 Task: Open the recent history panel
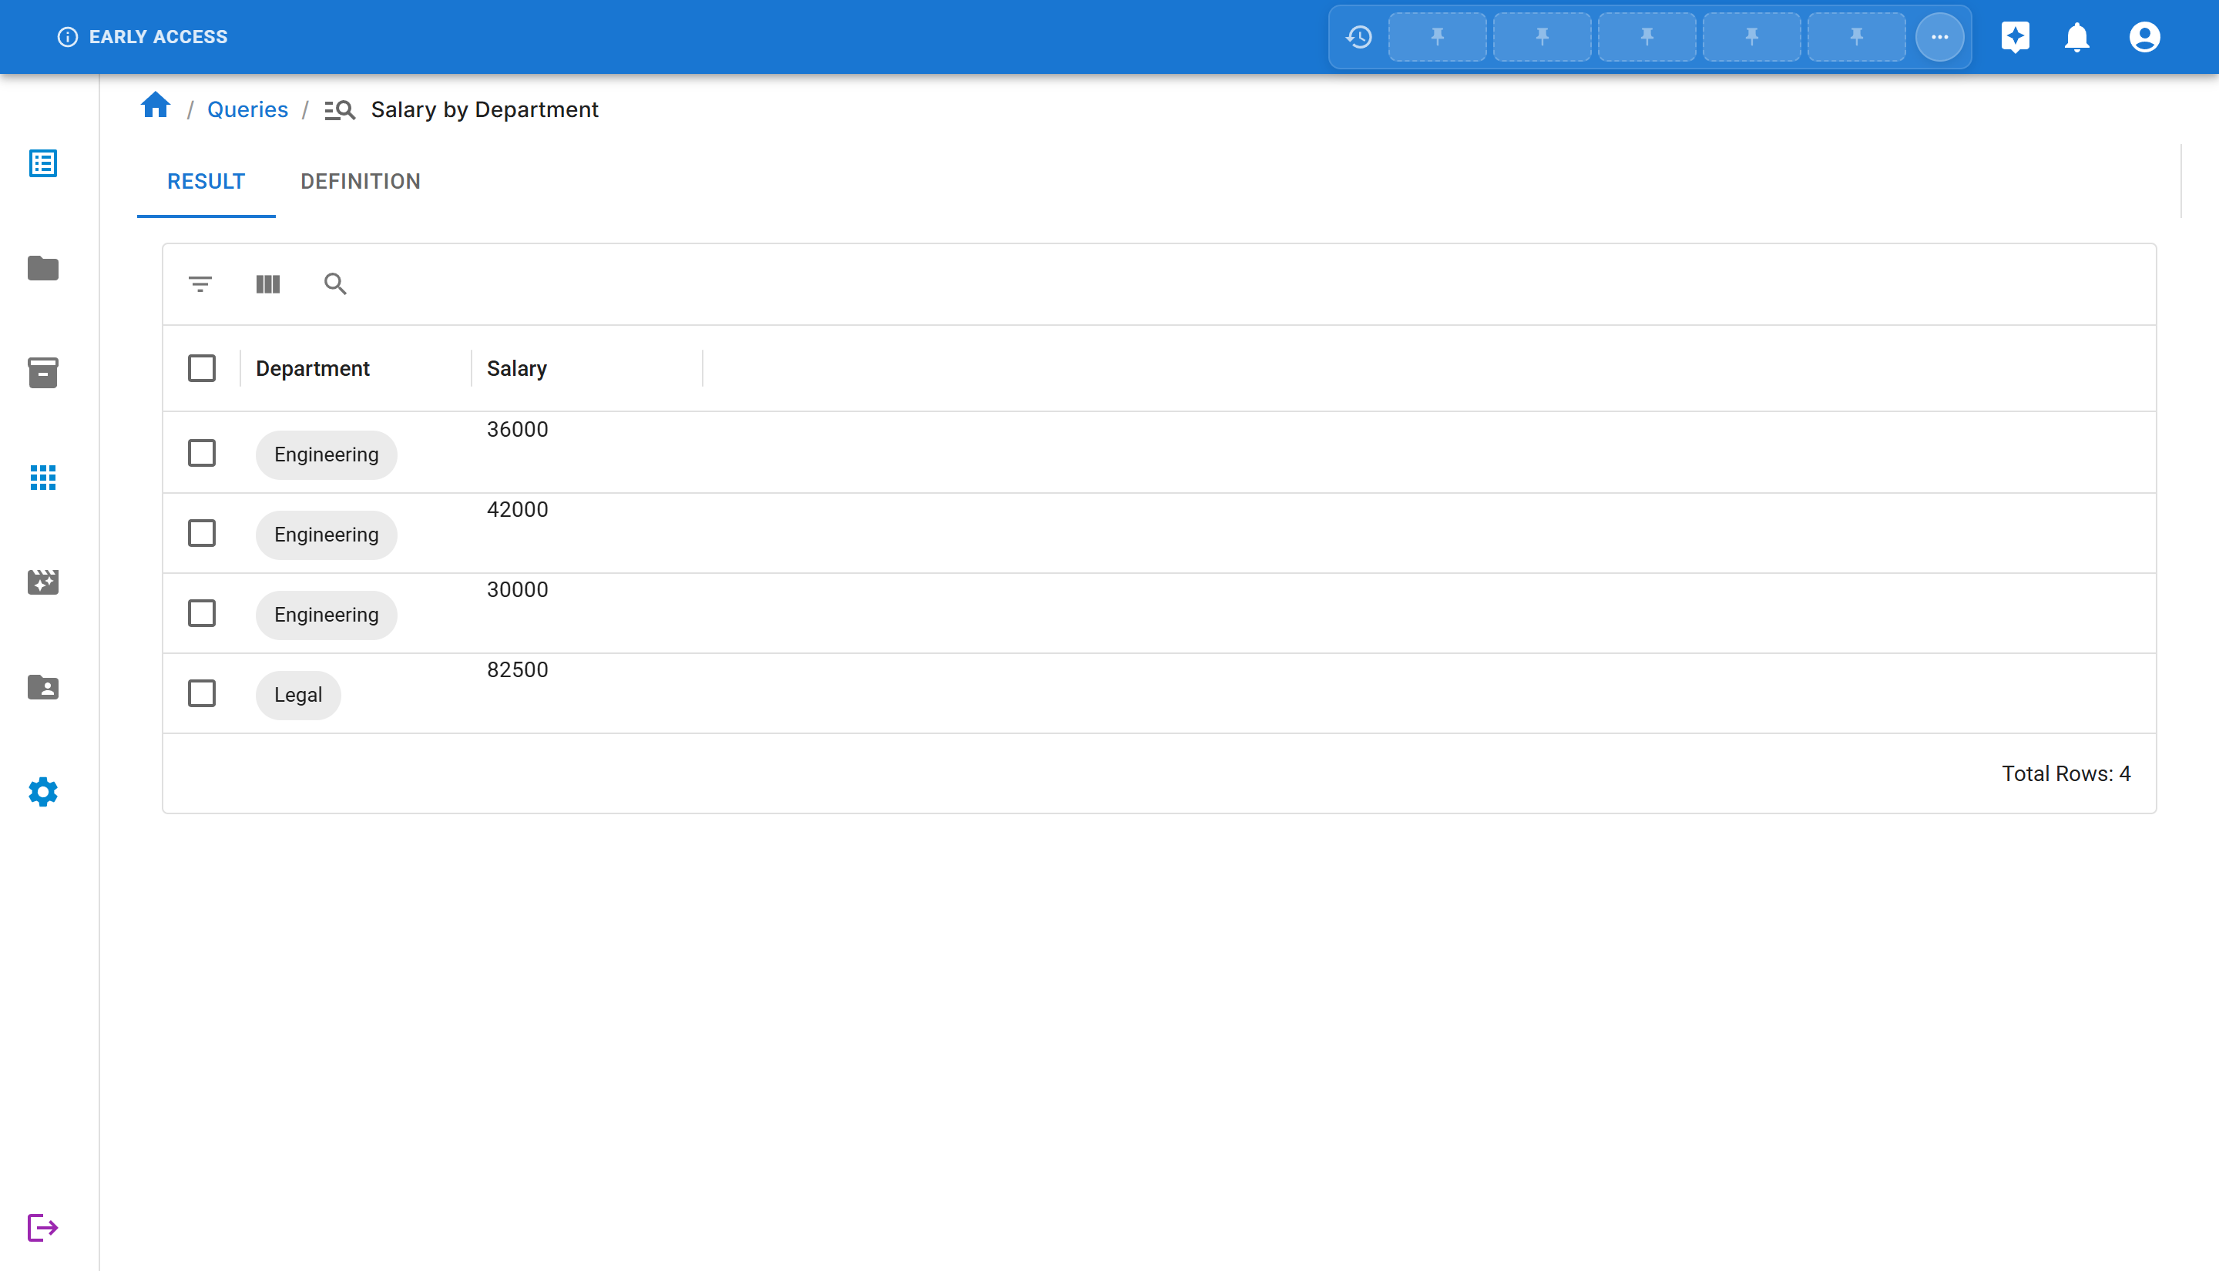(x=1358, y=37)
